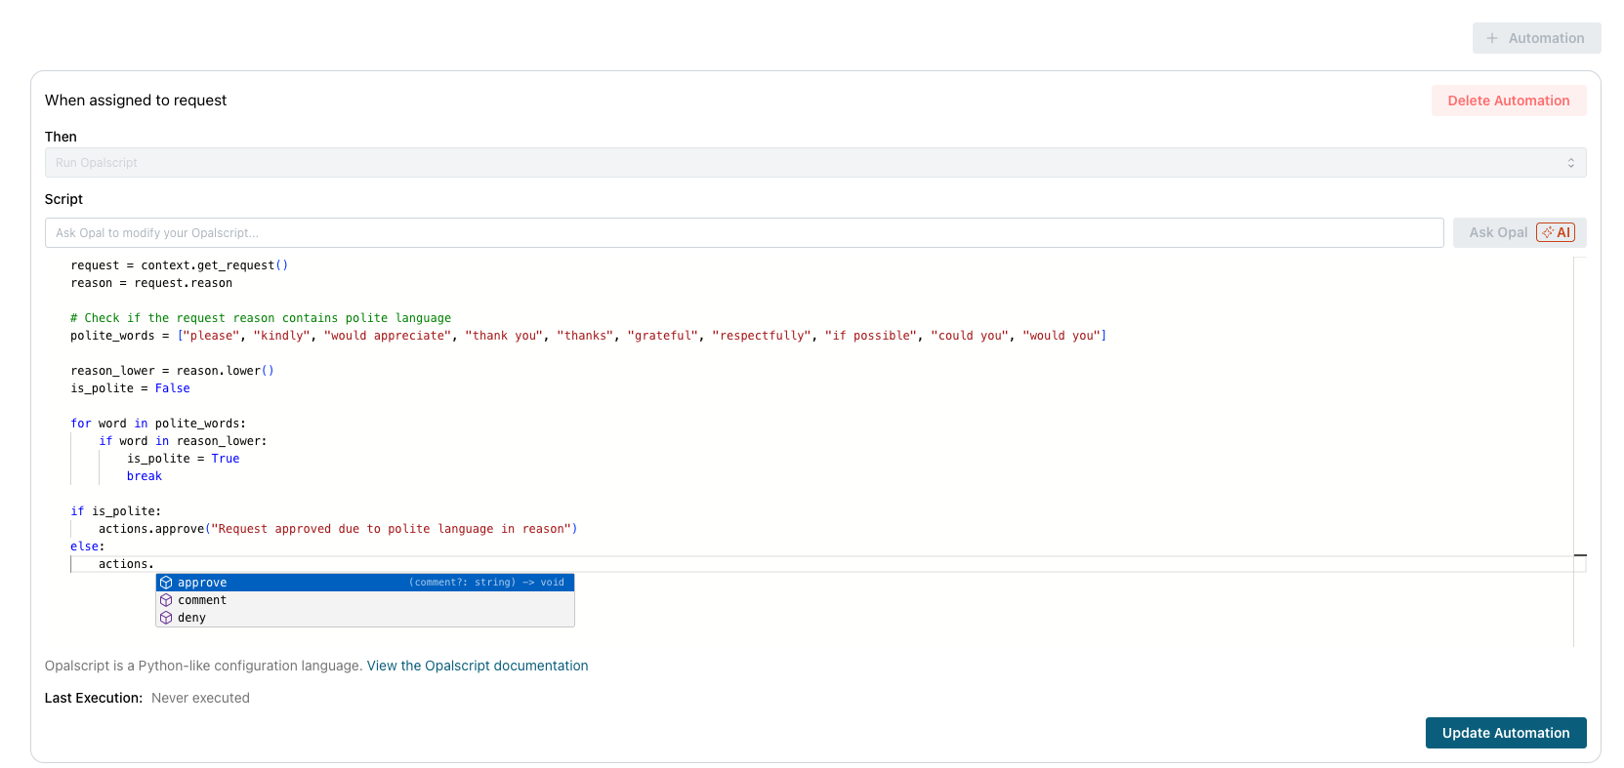Select deny from autocomplete list
The width and height of the screenshot is (1624, 768).
(x=365, y=618)
